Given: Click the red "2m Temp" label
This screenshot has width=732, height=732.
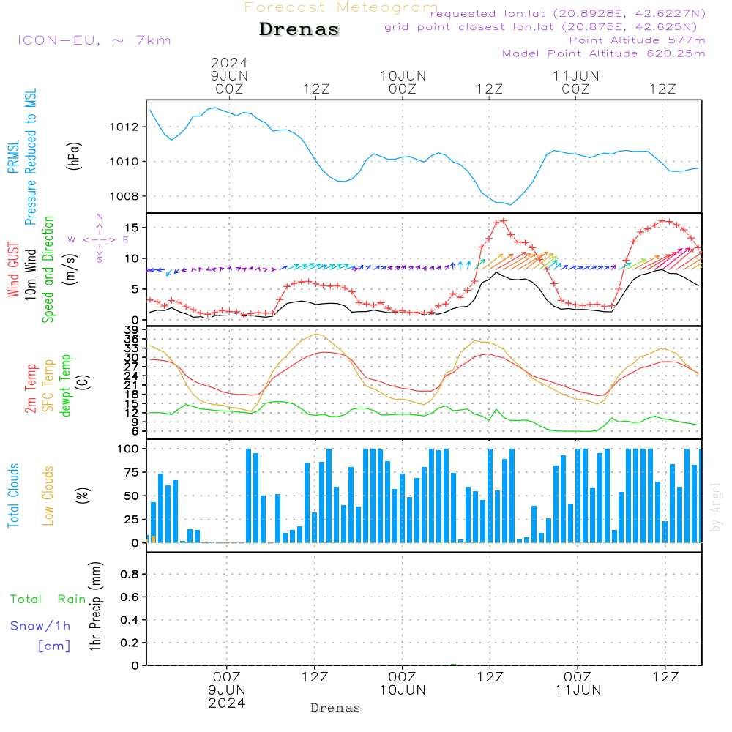Looking at the screenshot, I should click(x=30, y=389).
